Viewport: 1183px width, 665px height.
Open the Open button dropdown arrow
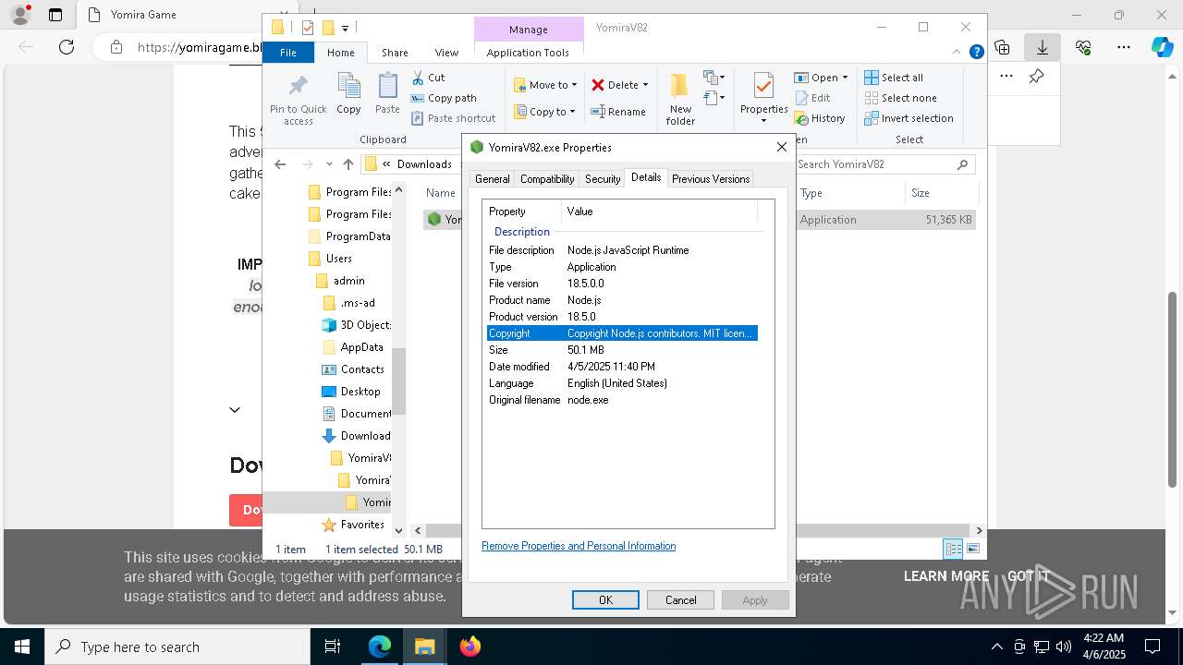pyautogui.click(x=845, y=78)
